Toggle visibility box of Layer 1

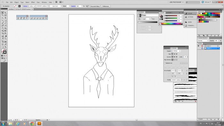[198, 48]
